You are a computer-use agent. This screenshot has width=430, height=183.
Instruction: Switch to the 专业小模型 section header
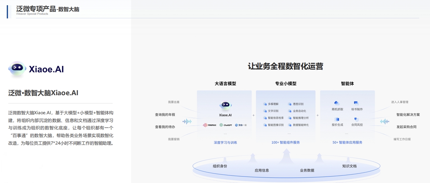[x=286, y=84]
